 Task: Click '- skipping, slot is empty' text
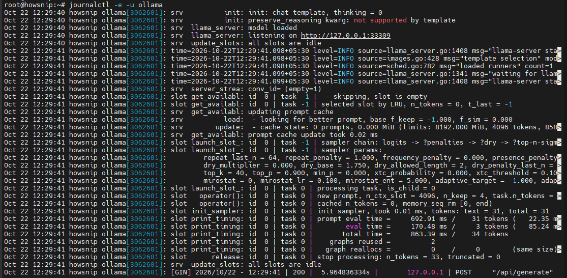coord(376,97)
